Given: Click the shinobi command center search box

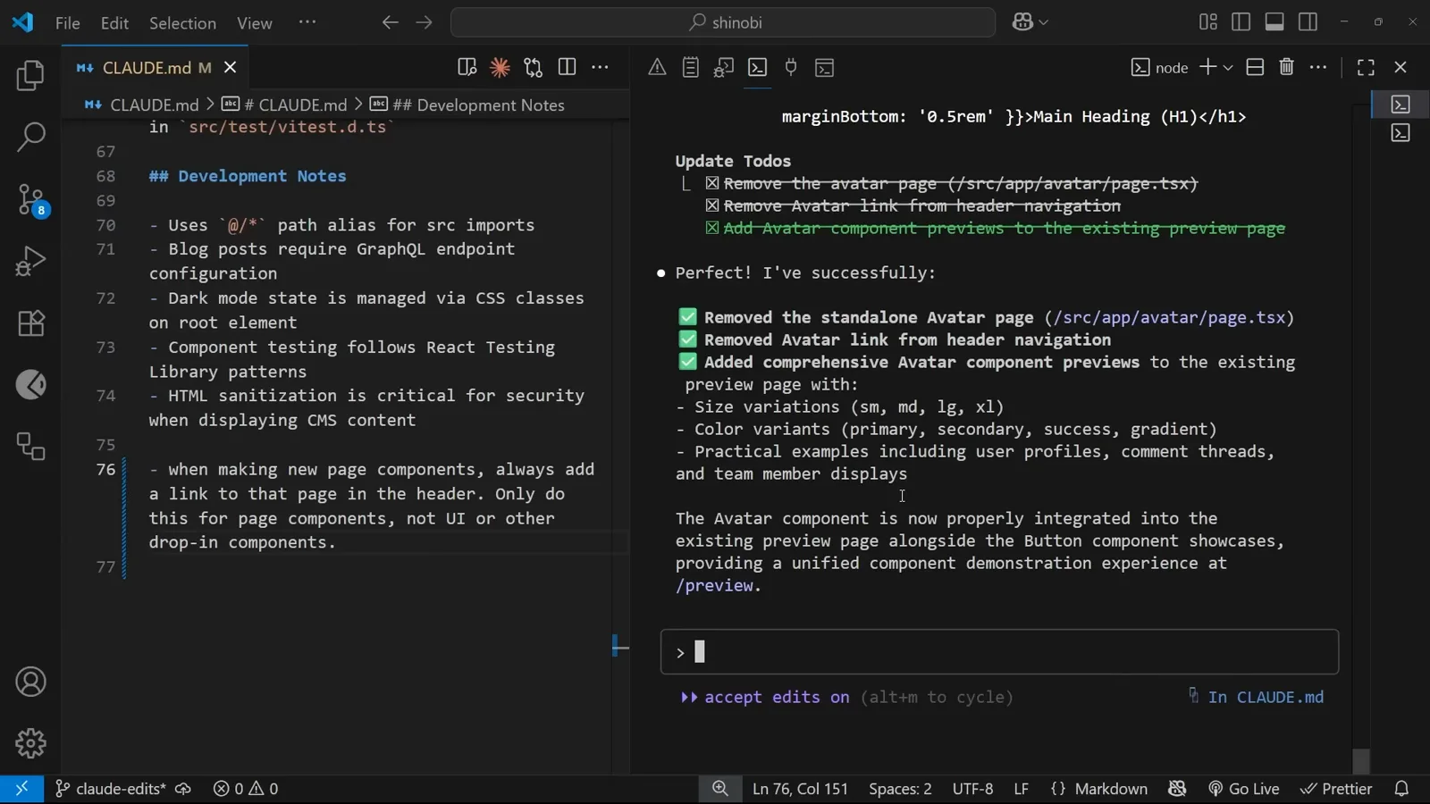Looking at the screenshot, I should [723, 22].
